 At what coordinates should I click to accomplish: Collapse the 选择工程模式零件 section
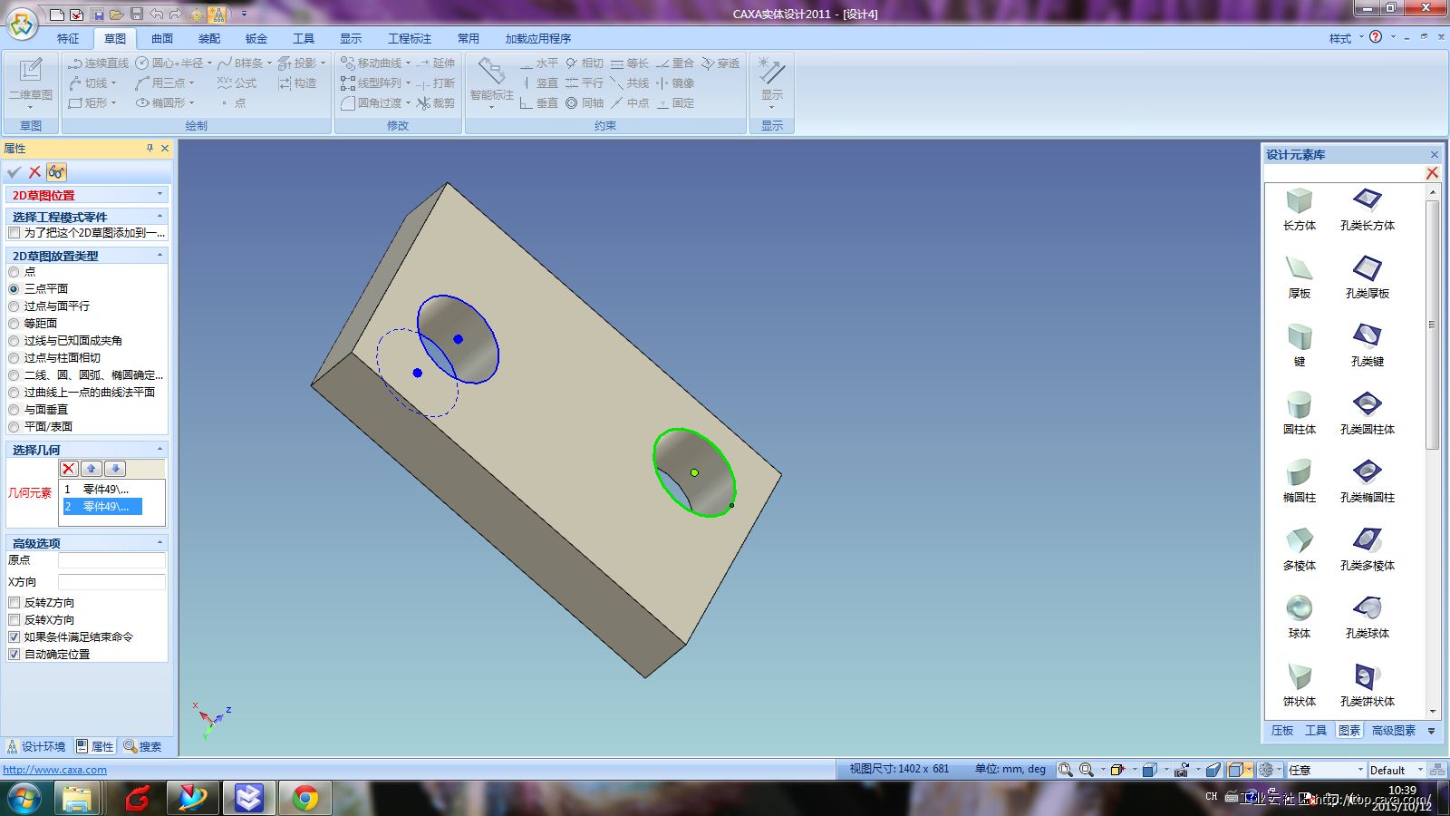click(159, 216)
